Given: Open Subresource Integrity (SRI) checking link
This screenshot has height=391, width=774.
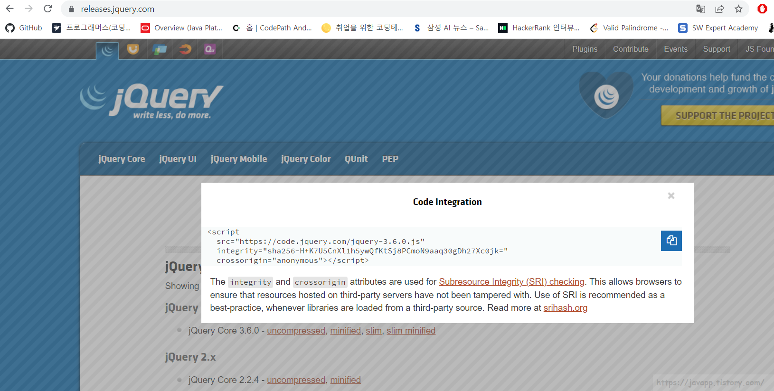Looking at the screenshot, I should pyautogui.click(x=511, y=282).
